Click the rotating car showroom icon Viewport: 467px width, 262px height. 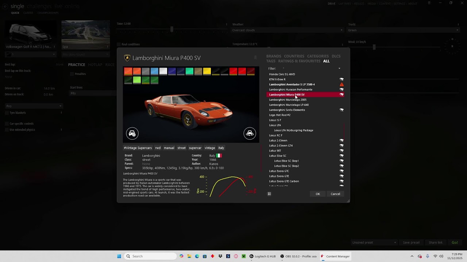coord(250,134)
